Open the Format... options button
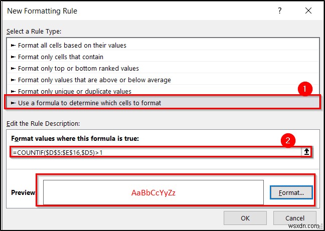This screenshot has height=231, width=325. [291, 192]
